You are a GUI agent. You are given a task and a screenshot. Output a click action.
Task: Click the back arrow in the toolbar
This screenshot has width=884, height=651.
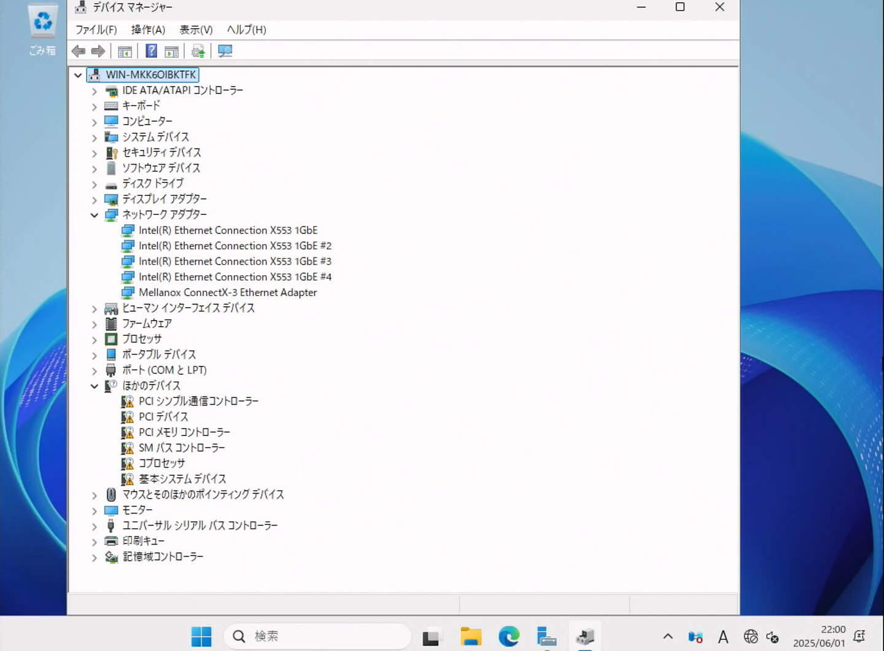point(79,52)
